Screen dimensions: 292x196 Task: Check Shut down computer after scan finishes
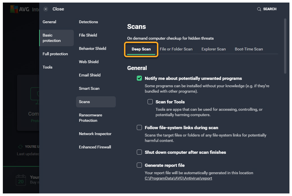139,152
